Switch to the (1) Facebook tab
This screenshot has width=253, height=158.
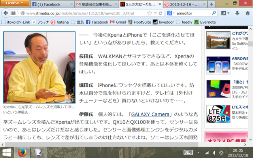[53, 4]
